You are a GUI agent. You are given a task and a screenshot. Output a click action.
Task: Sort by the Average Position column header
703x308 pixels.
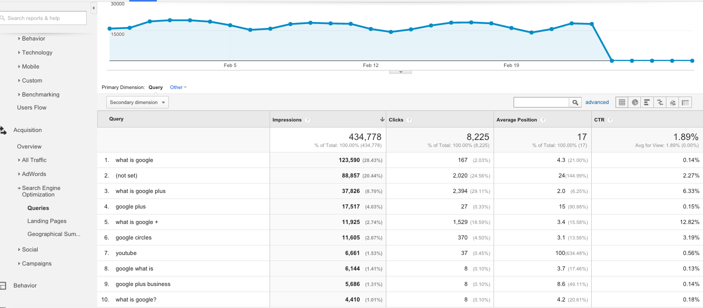517,120
